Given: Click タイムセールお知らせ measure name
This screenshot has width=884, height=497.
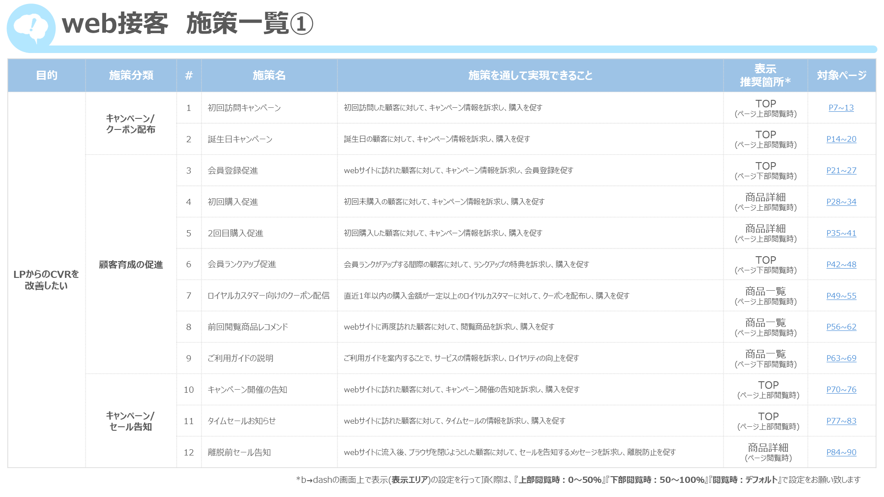Looking at the screenshot, I should pyautogui.click(x=242, y=421).
